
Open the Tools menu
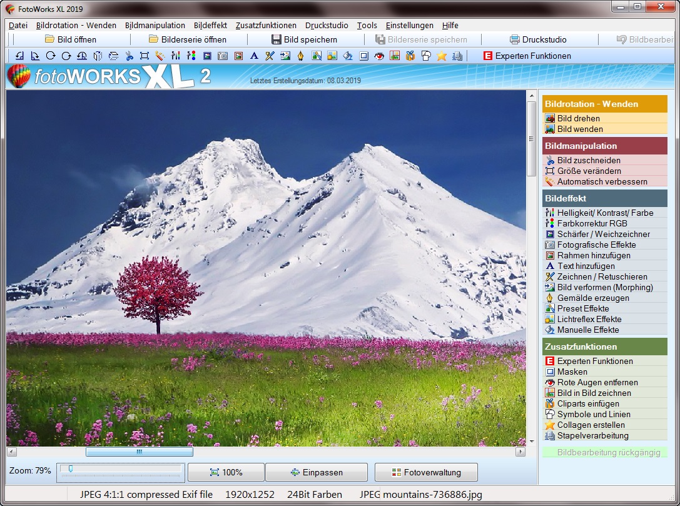[367, 25]
